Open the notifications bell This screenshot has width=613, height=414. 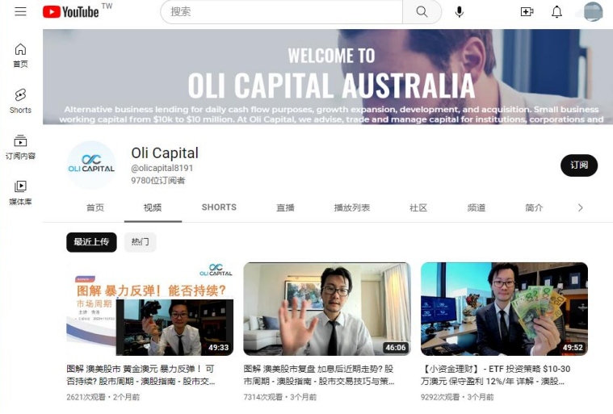click(x=556, y=12)
